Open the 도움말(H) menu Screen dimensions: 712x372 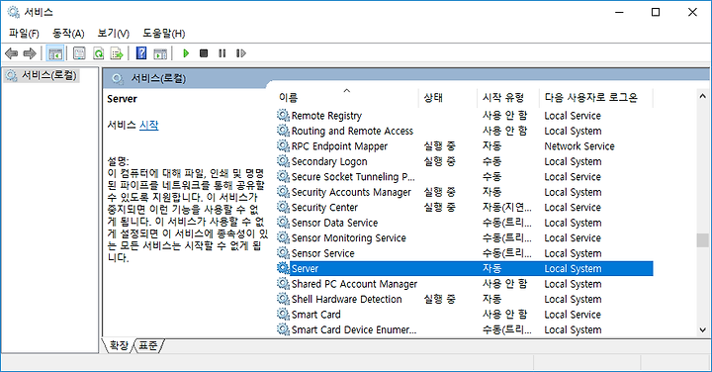click(164, 34)
